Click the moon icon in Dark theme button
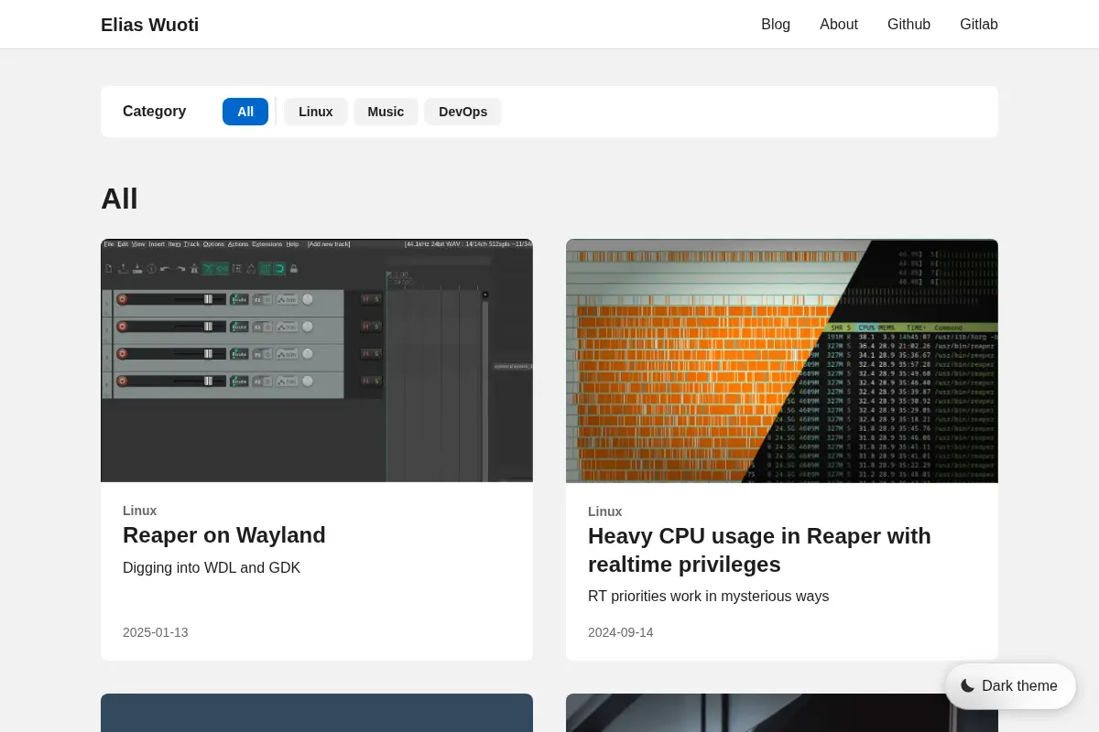Screen dimensions: 1099x732 point(968,686)
